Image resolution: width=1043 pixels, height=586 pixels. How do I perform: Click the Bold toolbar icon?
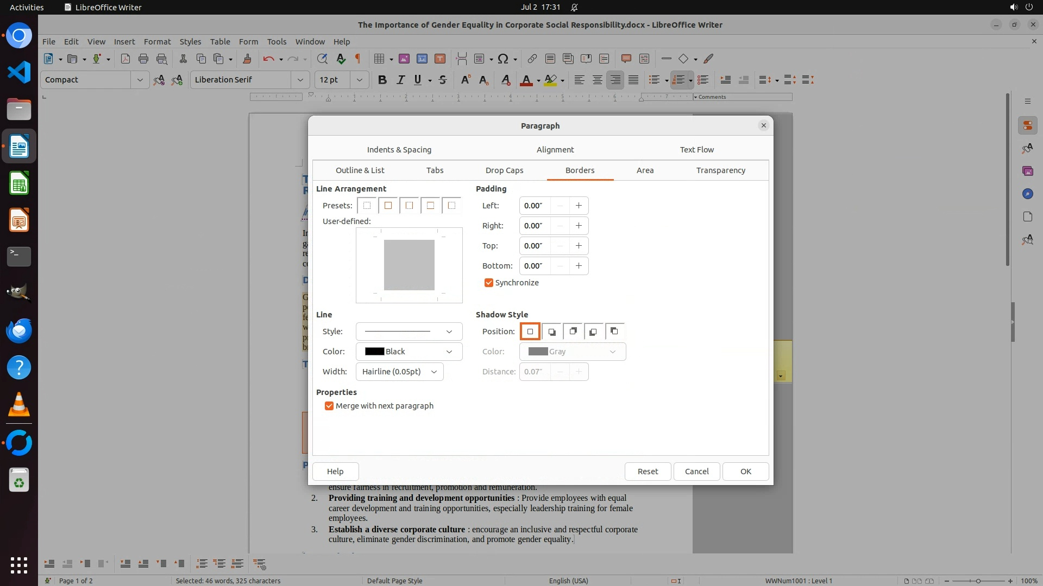coord(382,80)
